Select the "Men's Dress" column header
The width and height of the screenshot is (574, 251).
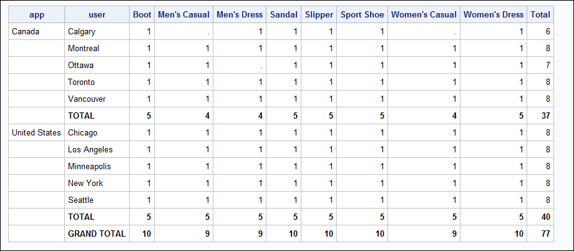point(239,15)
